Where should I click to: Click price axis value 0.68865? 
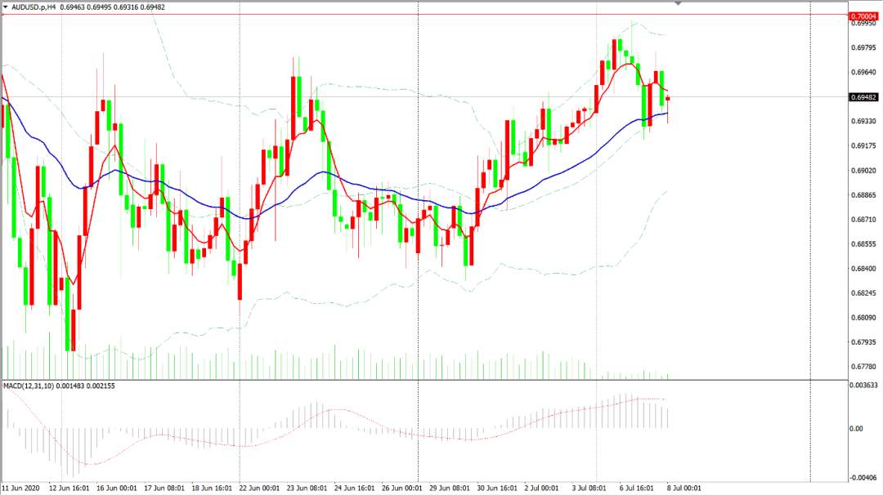863,195
